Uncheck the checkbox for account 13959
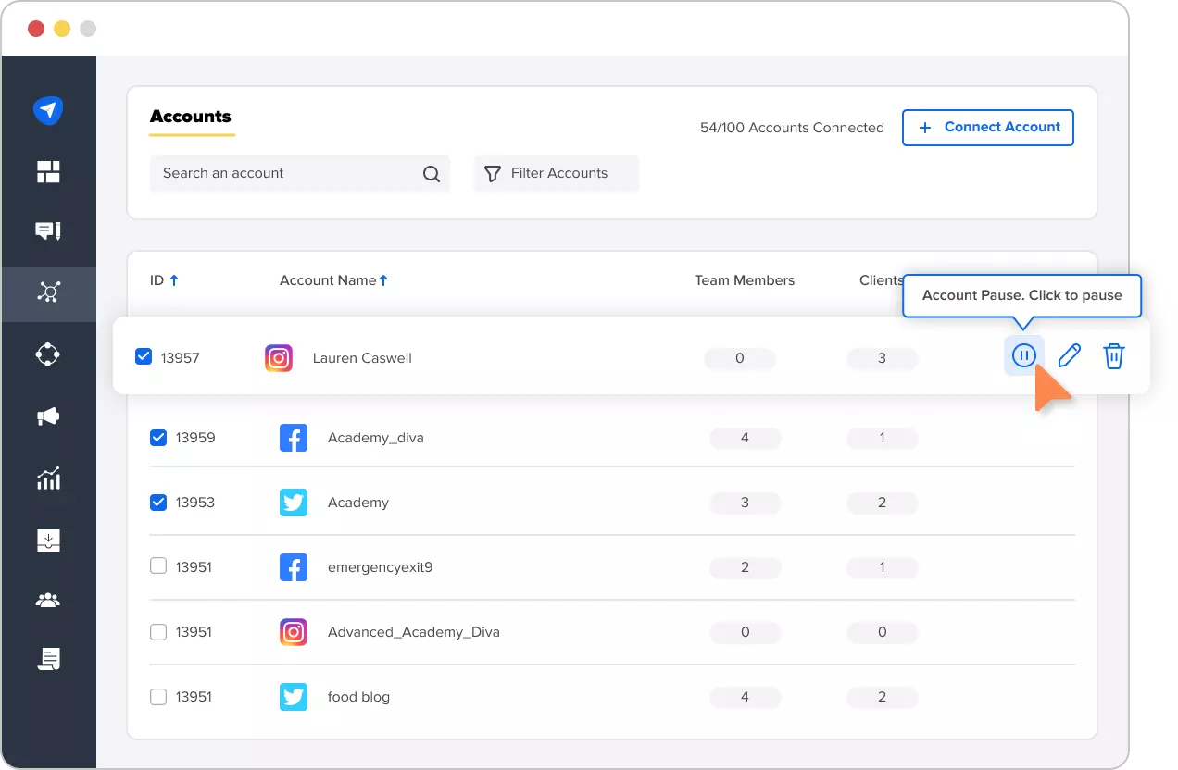The height and width of the screenshot is (770, 1178). pyautogui.click(x=158, y=438)
